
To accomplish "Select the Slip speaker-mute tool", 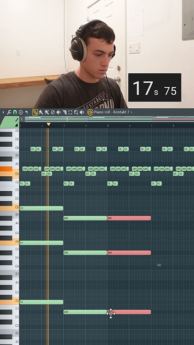I will point(58,112).
